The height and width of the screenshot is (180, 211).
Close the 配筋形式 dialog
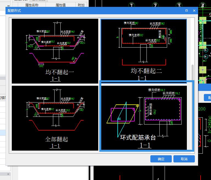(194, 11)
